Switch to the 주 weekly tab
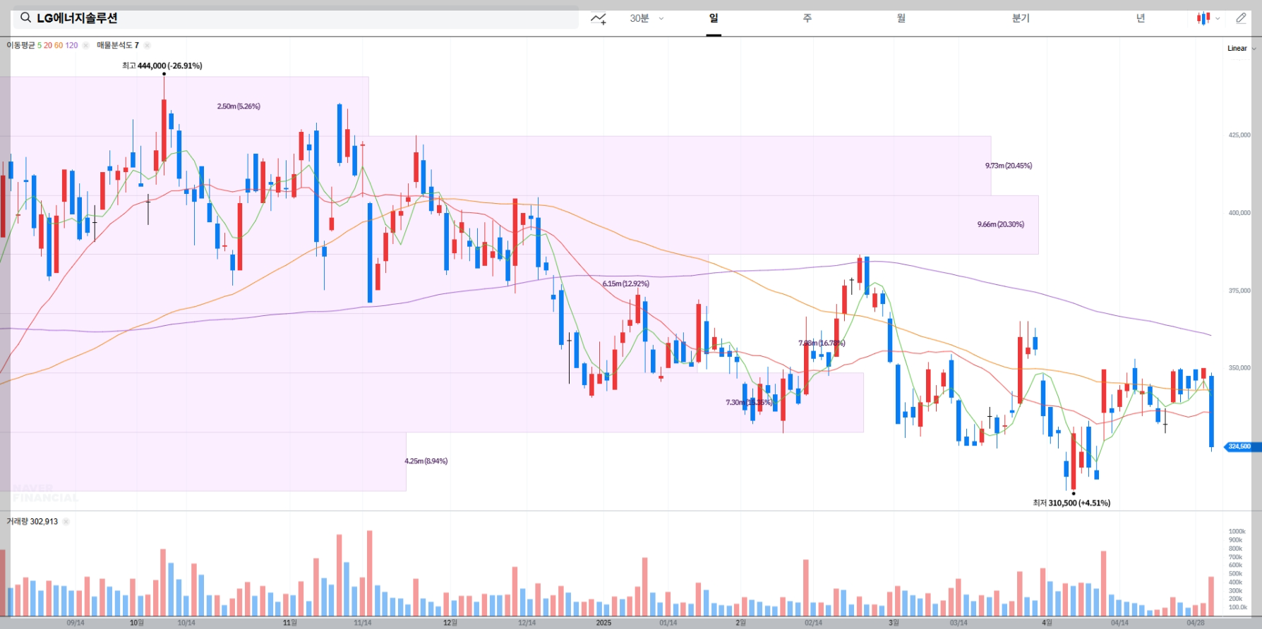This screenshot has width=1262, height=629. click(x=807, y=18)
